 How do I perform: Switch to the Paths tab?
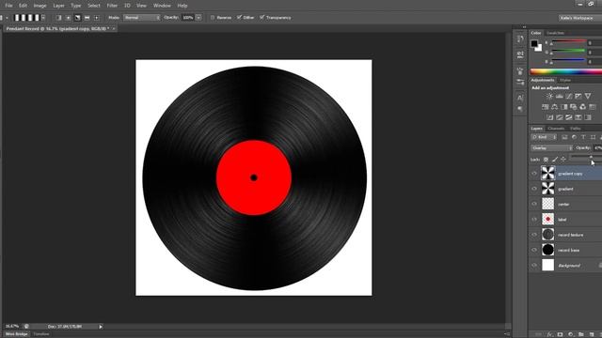(575, 129)
